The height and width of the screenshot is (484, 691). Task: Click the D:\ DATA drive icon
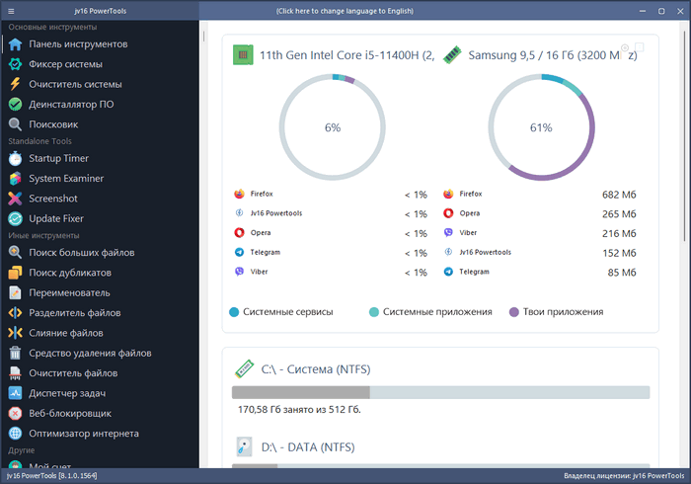click(x=244, y=447)
